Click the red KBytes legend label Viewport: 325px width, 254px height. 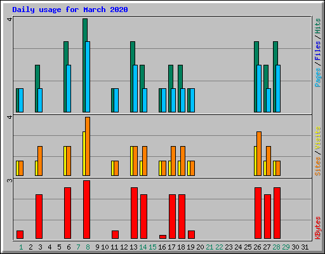coord(317,228)
